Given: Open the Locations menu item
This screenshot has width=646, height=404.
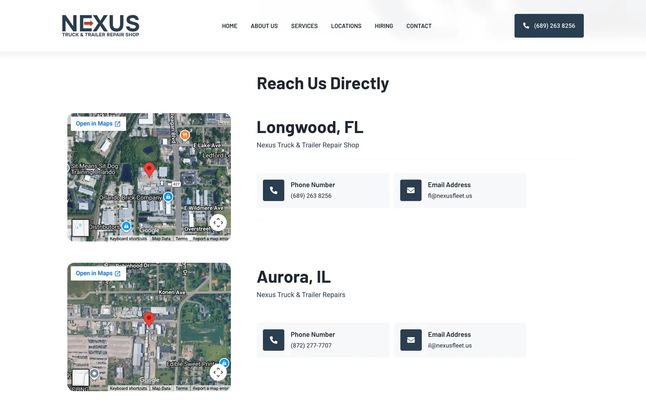Looking at the screenshot, I should [x=346, y=26].
